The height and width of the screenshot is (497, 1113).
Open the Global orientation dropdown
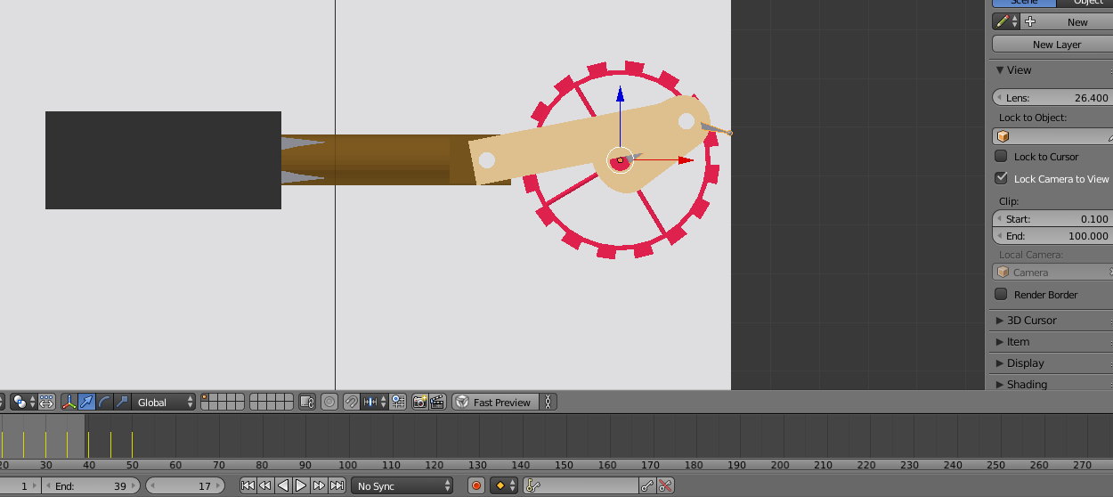164,403
